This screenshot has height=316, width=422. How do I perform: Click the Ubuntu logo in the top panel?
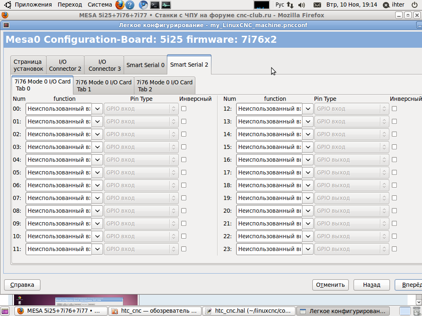pyautogui.click(x=8, y=5)
